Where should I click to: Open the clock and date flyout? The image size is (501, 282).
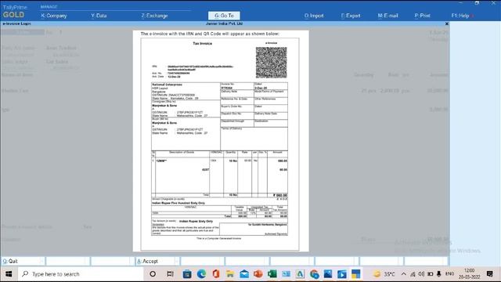[470, 274]
